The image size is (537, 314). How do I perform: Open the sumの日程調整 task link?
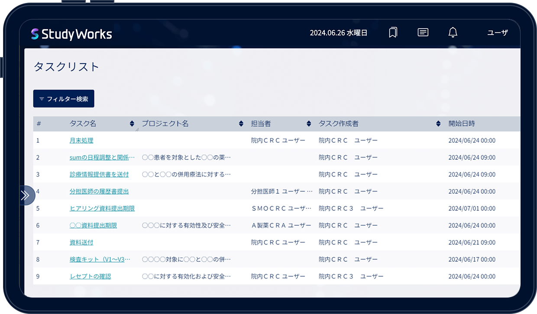pos(102,157)
